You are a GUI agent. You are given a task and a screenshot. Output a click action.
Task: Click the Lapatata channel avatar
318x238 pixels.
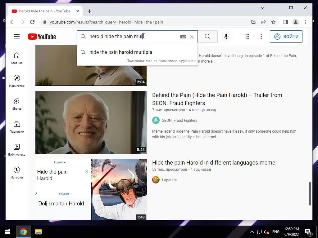click(x=156, y=180)
